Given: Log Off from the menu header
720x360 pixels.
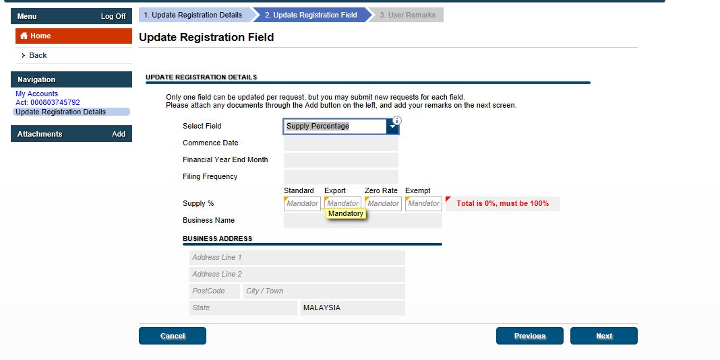Looking at the screenshot, I should click(x=113, y=16).
